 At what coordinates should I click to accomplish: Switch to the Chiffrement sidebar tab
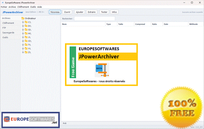(10, 23)
